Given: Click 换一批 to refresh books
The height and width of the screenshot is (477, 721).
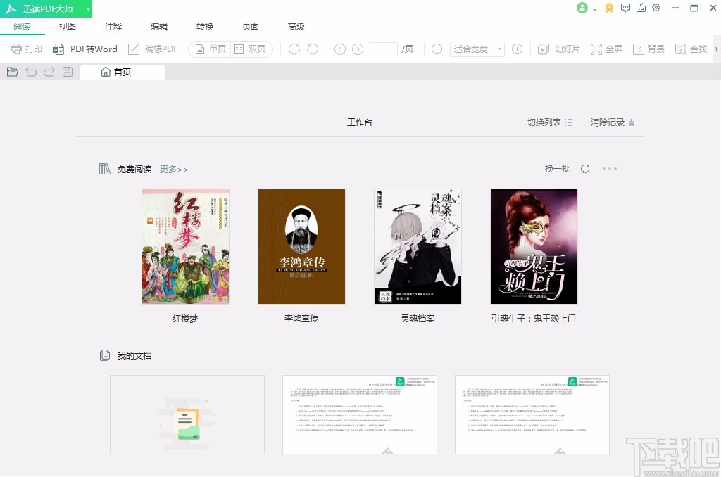Looking at the screenshot, I should [x=558, y=169].
